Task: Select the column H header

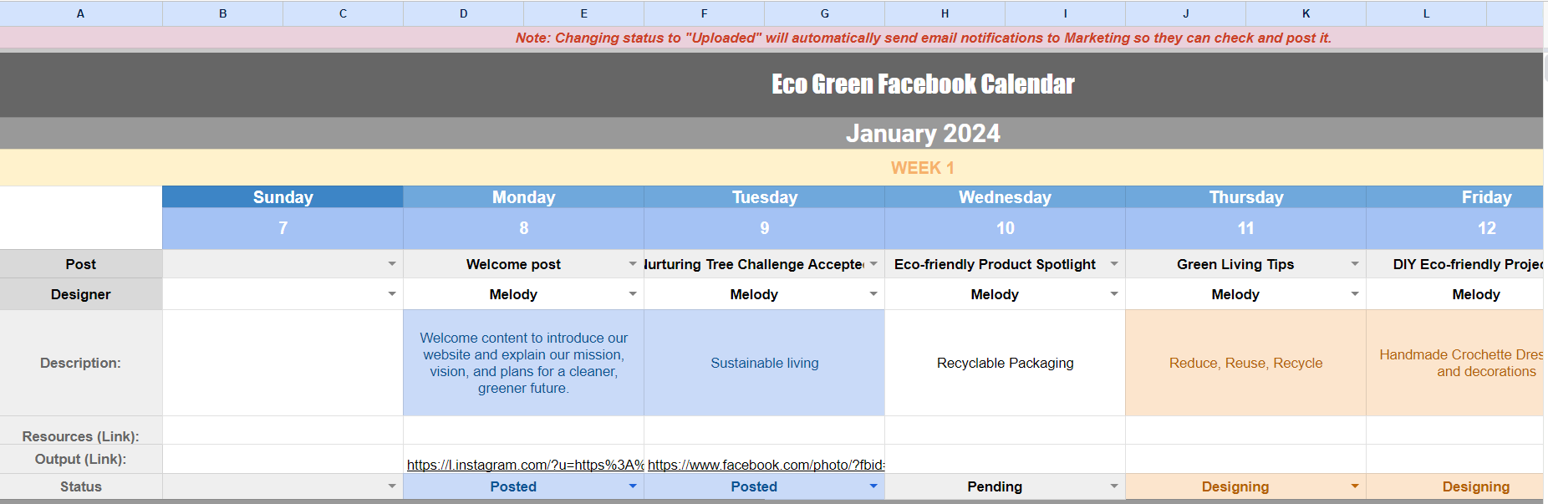Action: coord(945,13)
